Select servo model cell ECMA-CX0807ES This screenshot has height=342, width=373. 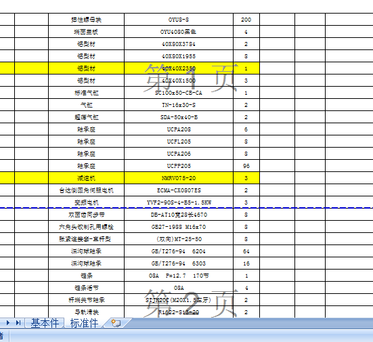[x=179, y=190]
